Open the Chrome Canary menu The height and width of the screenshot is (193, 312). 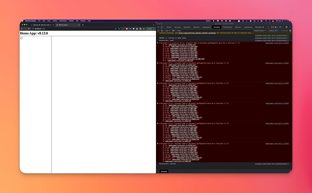tap(30, 21)
